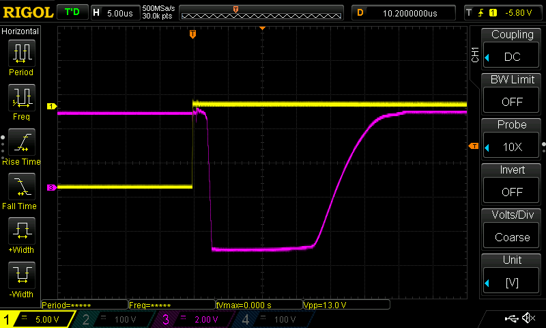The image size is (546, 328).
Task: Click the RIGOL logo
Action: 28,13
